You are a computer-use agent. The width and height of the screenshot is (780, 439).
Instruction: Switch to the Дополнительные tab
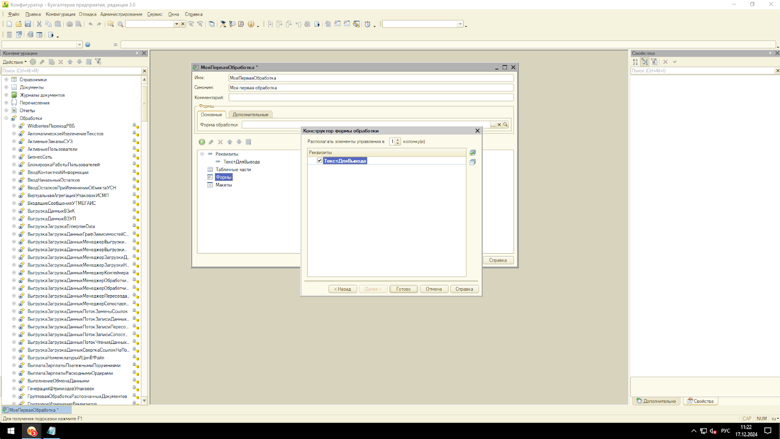[251, 115]
